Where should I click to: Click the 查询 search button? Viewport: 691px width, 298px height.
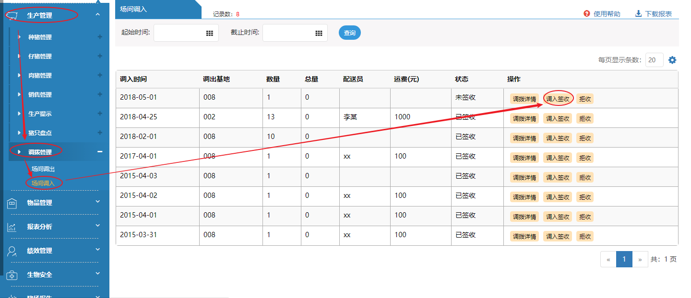click(x=350, y=33)
